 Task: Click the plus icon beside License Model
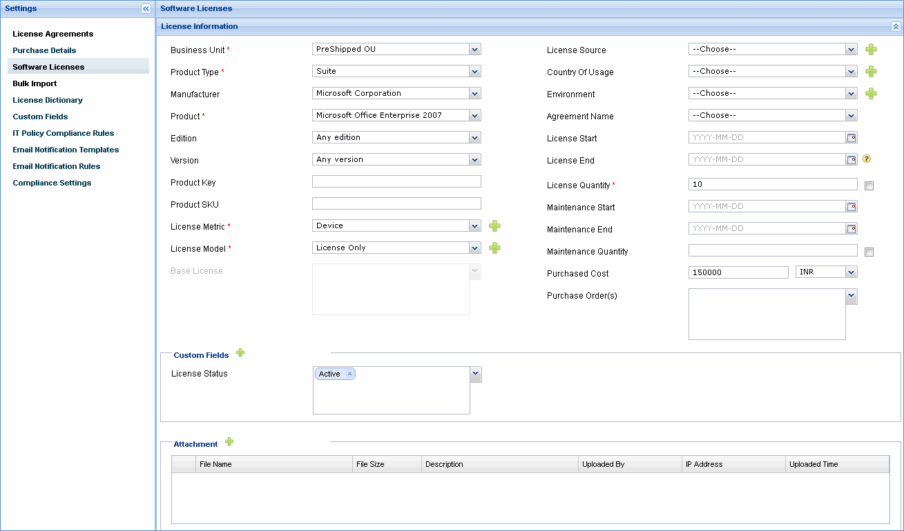494,248
